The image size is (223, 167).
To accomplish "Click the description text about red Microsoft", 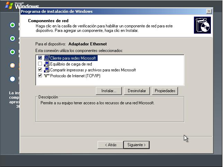I will tap(97, 103).
